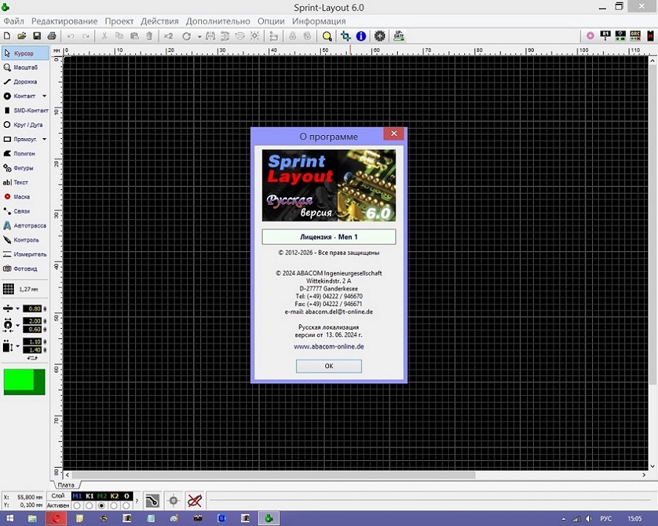658x526 pixels.
Task: Open the Опции menu
Action: point(271,21)
